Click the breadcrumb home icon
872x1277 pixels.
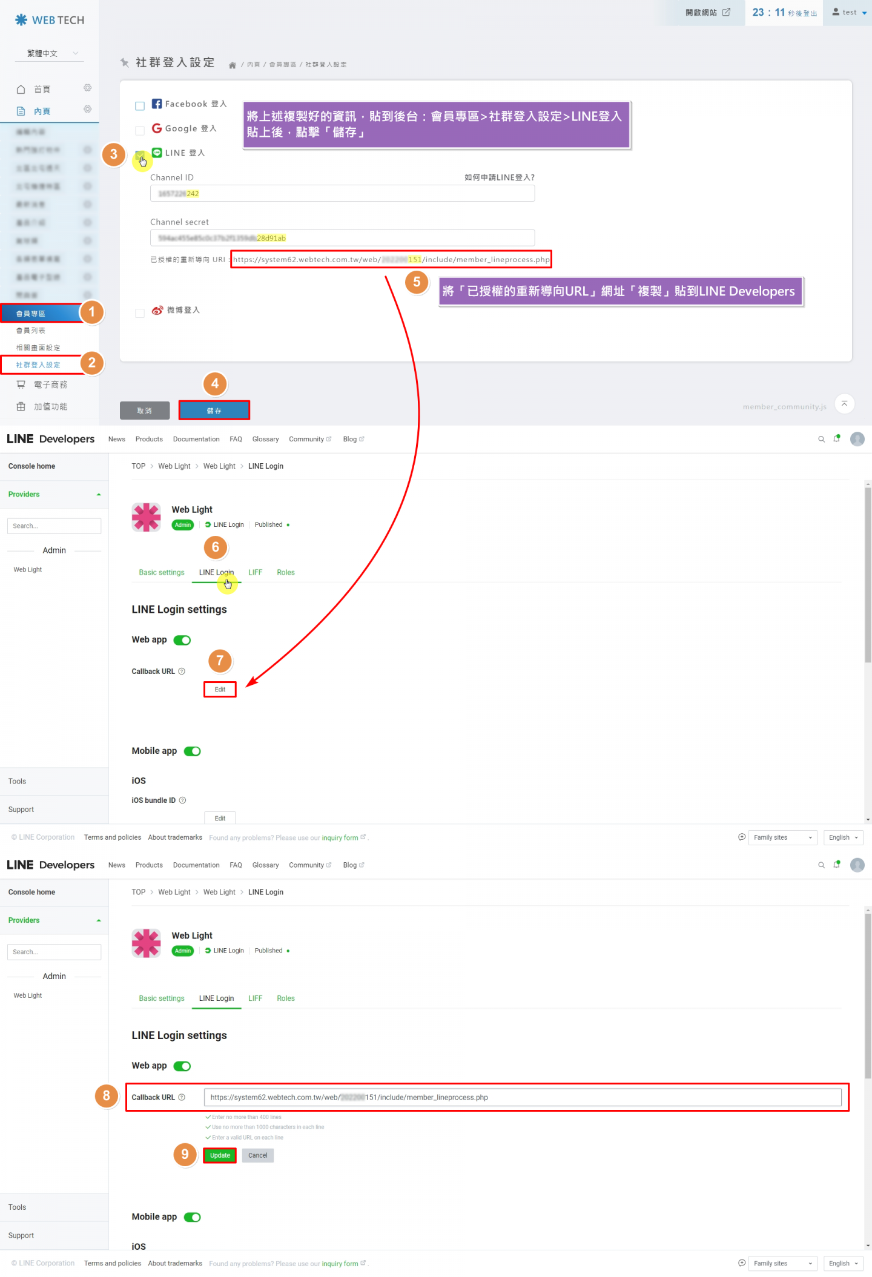click(232, 65)
